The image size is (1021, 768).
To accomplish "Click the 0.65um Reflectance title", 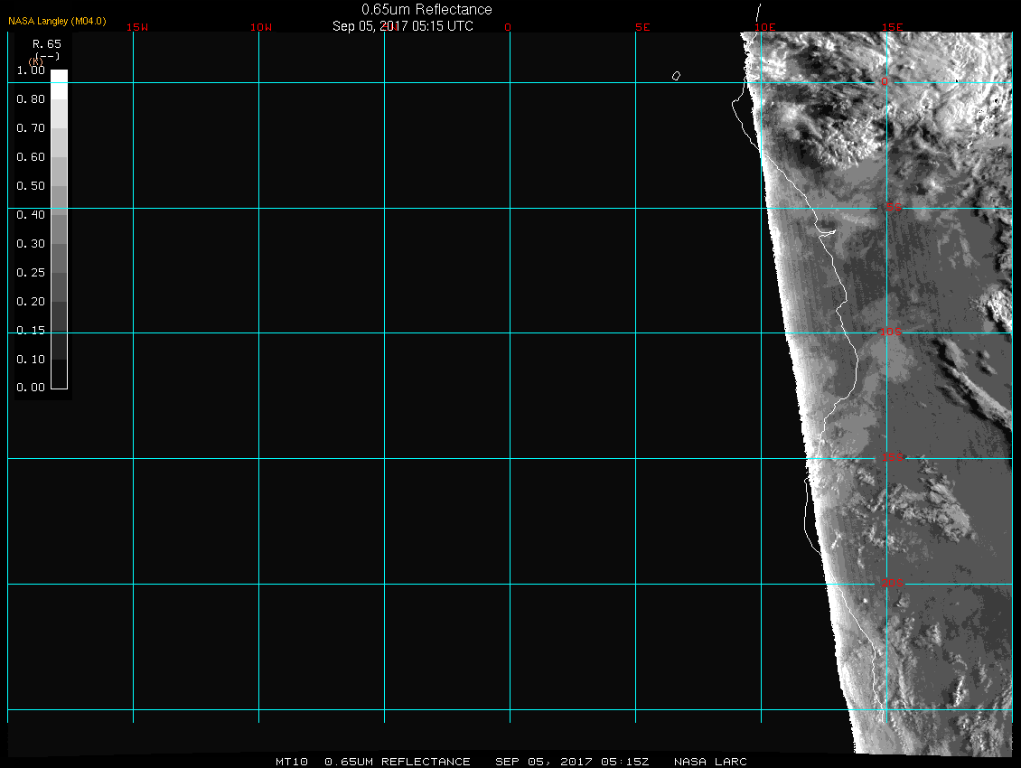I will [x=426, y=9].
